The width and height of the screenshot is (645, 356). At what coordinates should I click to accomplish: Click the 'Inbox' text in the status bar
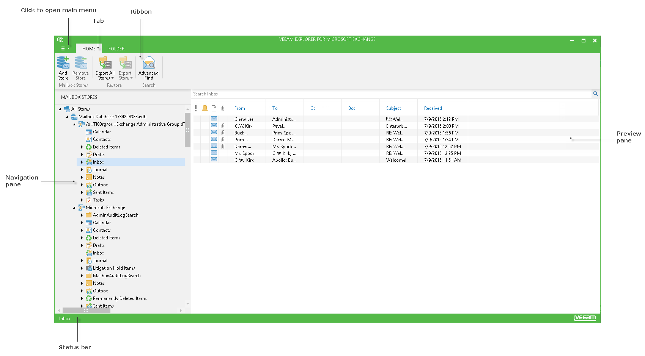pyautogui.click(x=65, y=319)
